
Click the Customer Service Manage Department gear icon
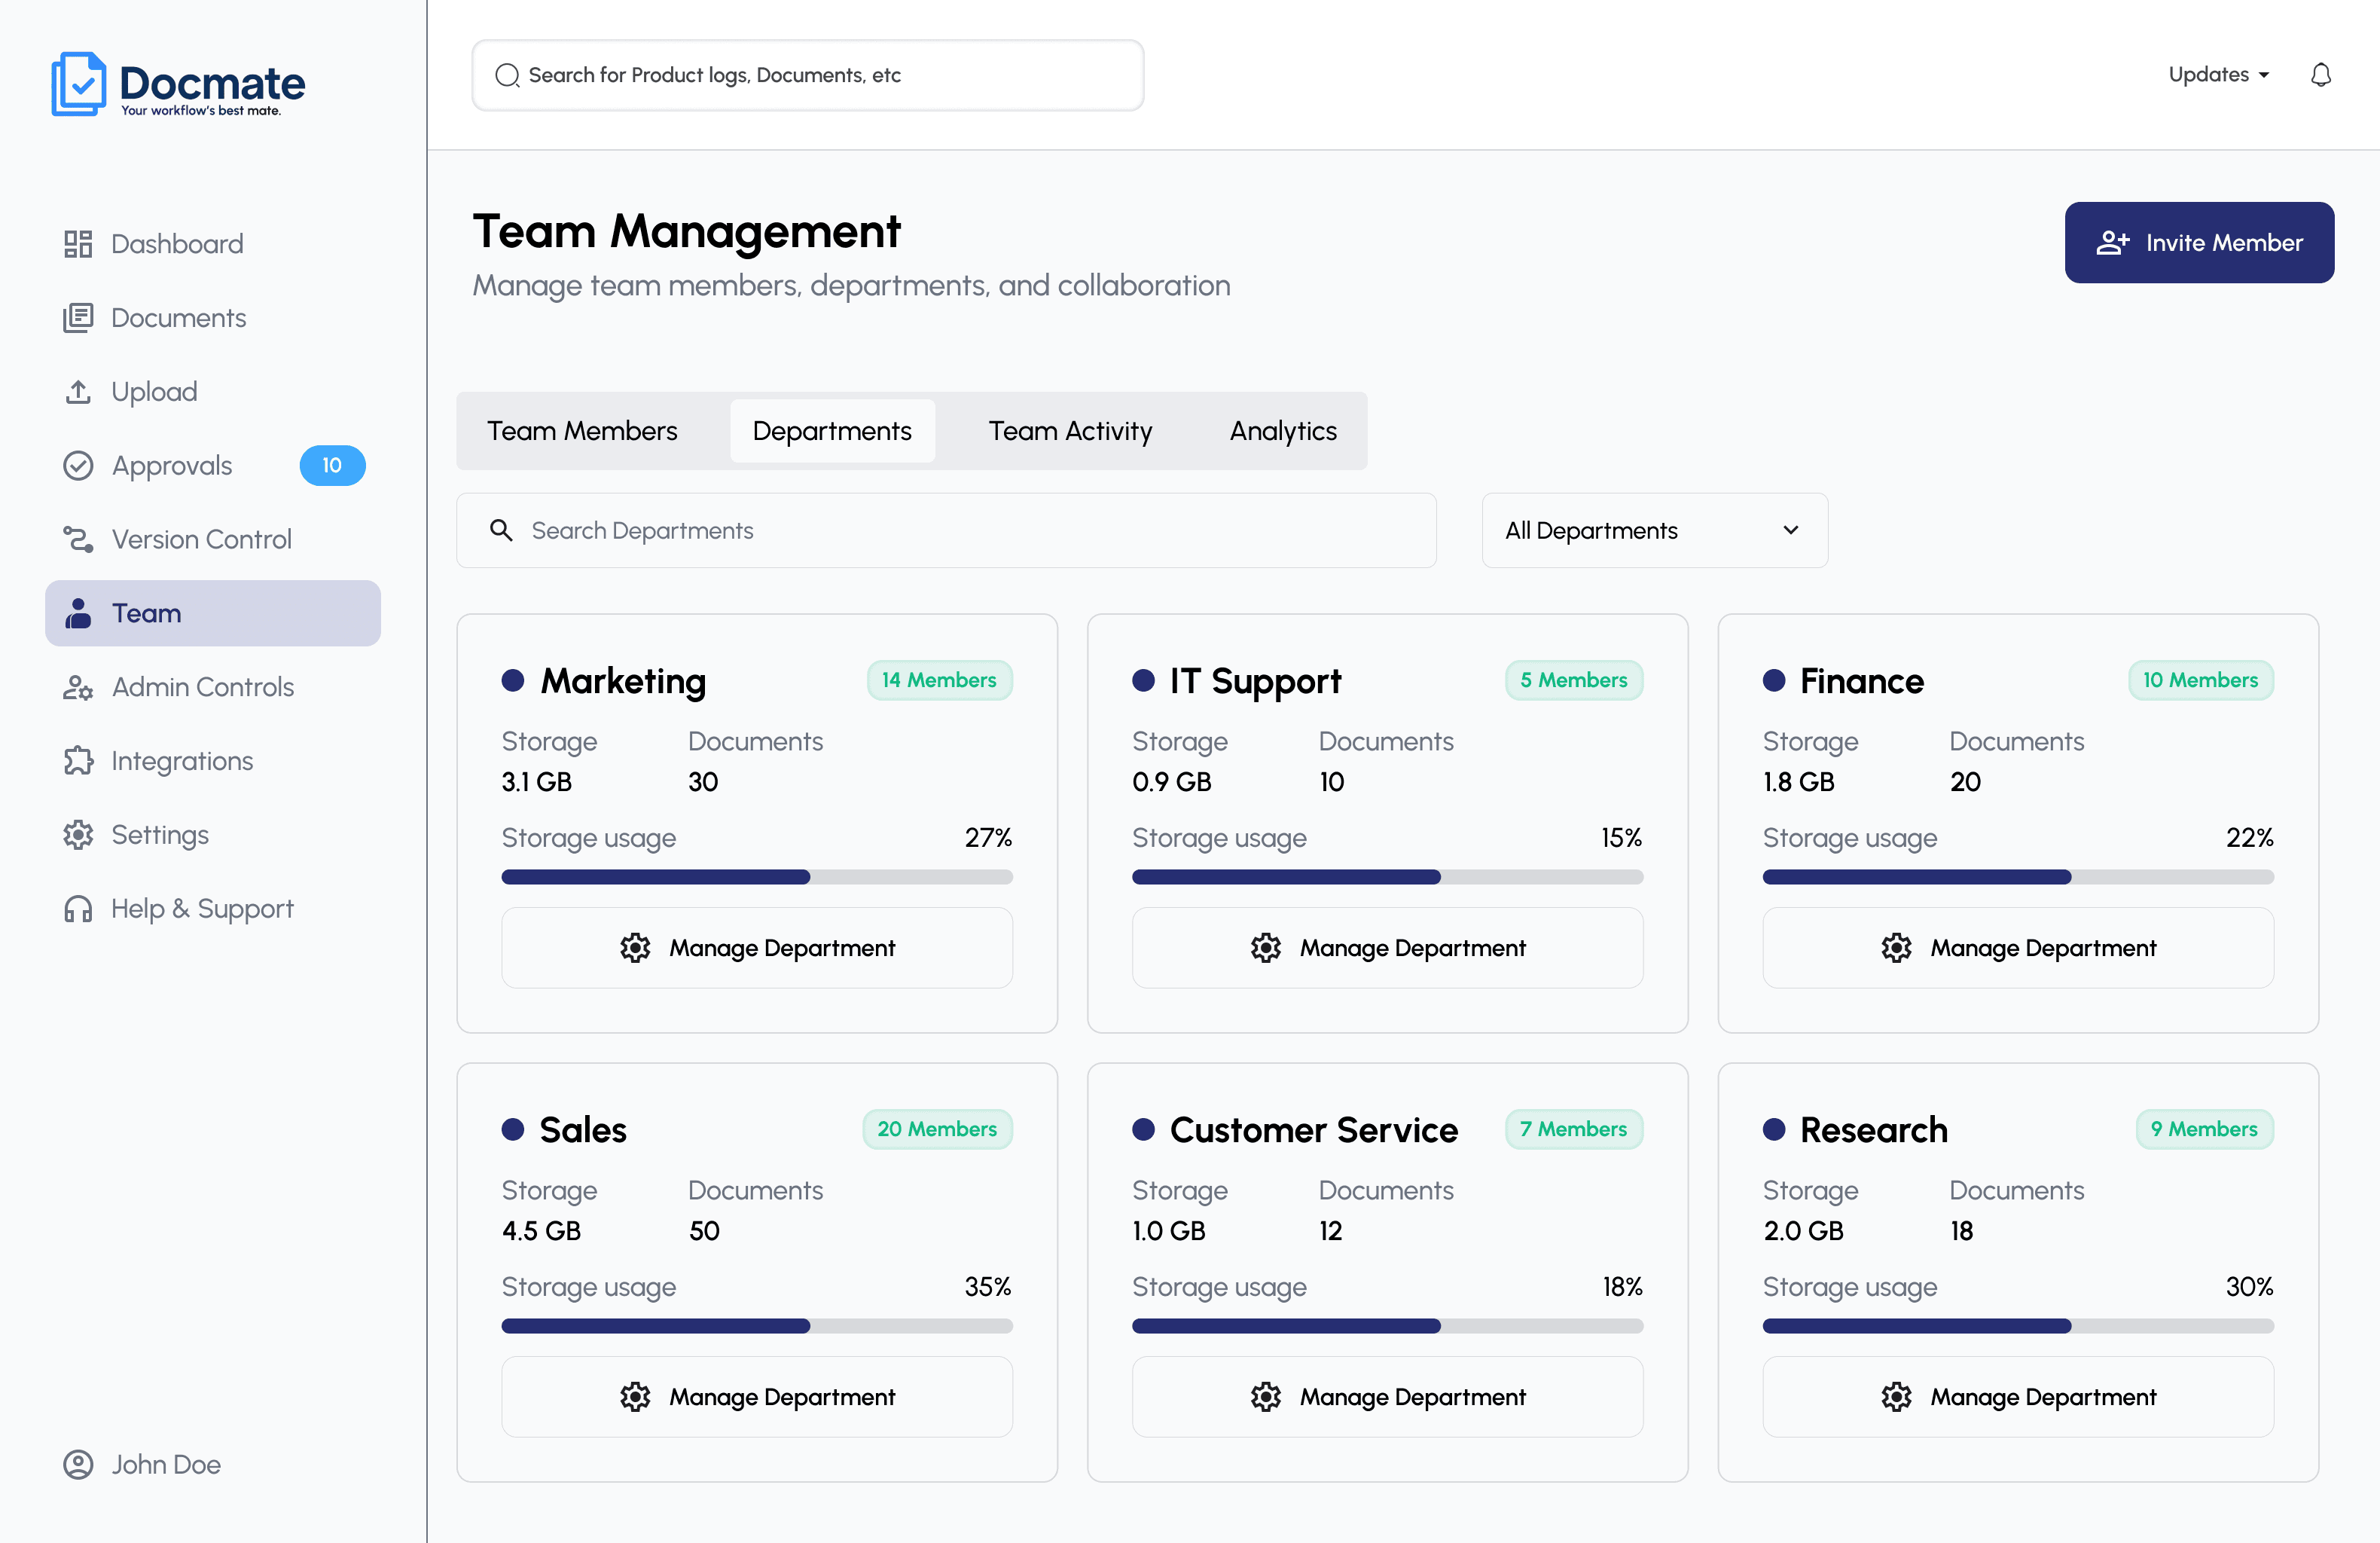[1266, 1397]
